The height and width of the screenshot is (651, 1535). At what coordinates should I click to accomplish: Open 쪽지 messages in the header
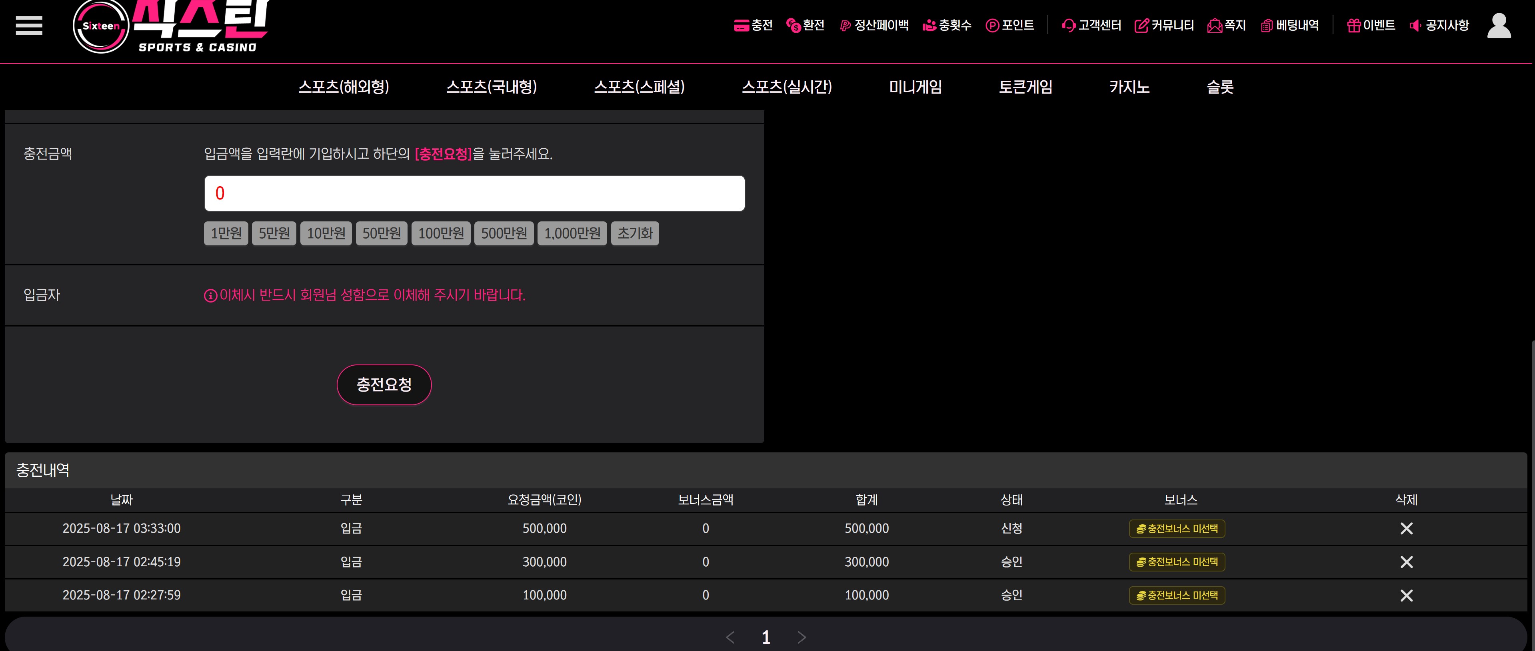coord(1226,25)
